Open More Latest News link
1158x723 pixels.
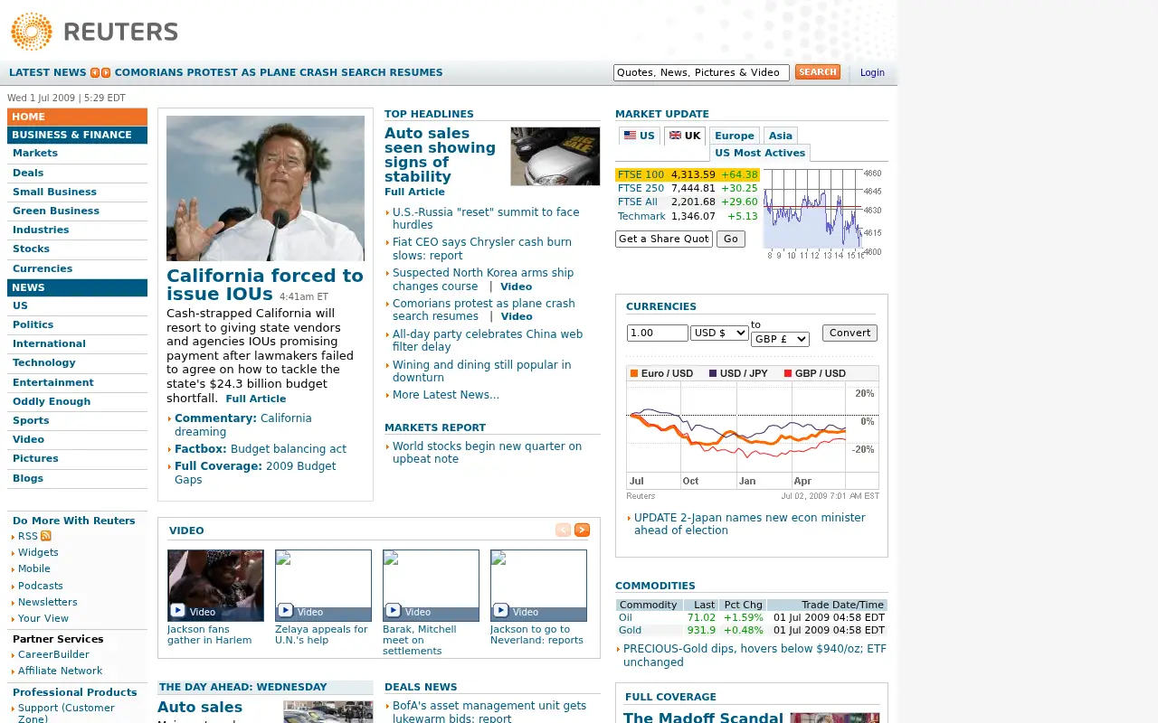point(446,395)
